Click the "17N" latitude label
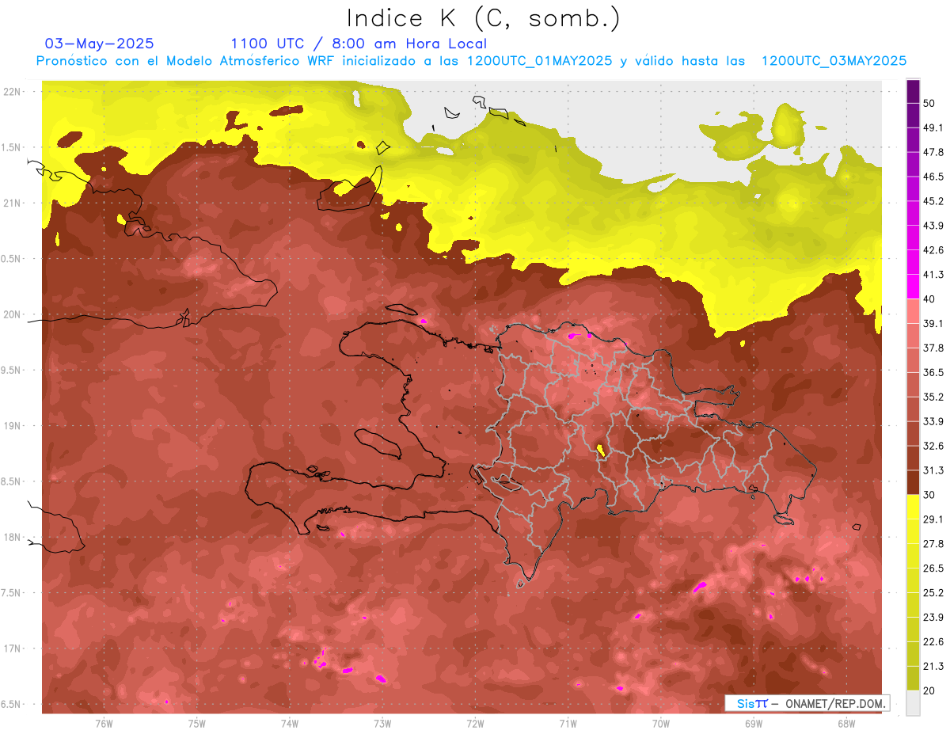Viewport: 950px width, 734px height. [x=13, y=648]
